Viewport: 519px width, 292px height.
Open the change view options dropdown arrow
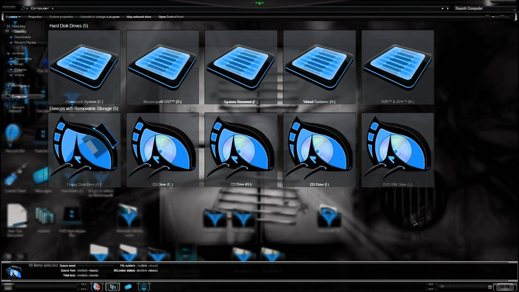pyautogui.click(x=493, y=17)
